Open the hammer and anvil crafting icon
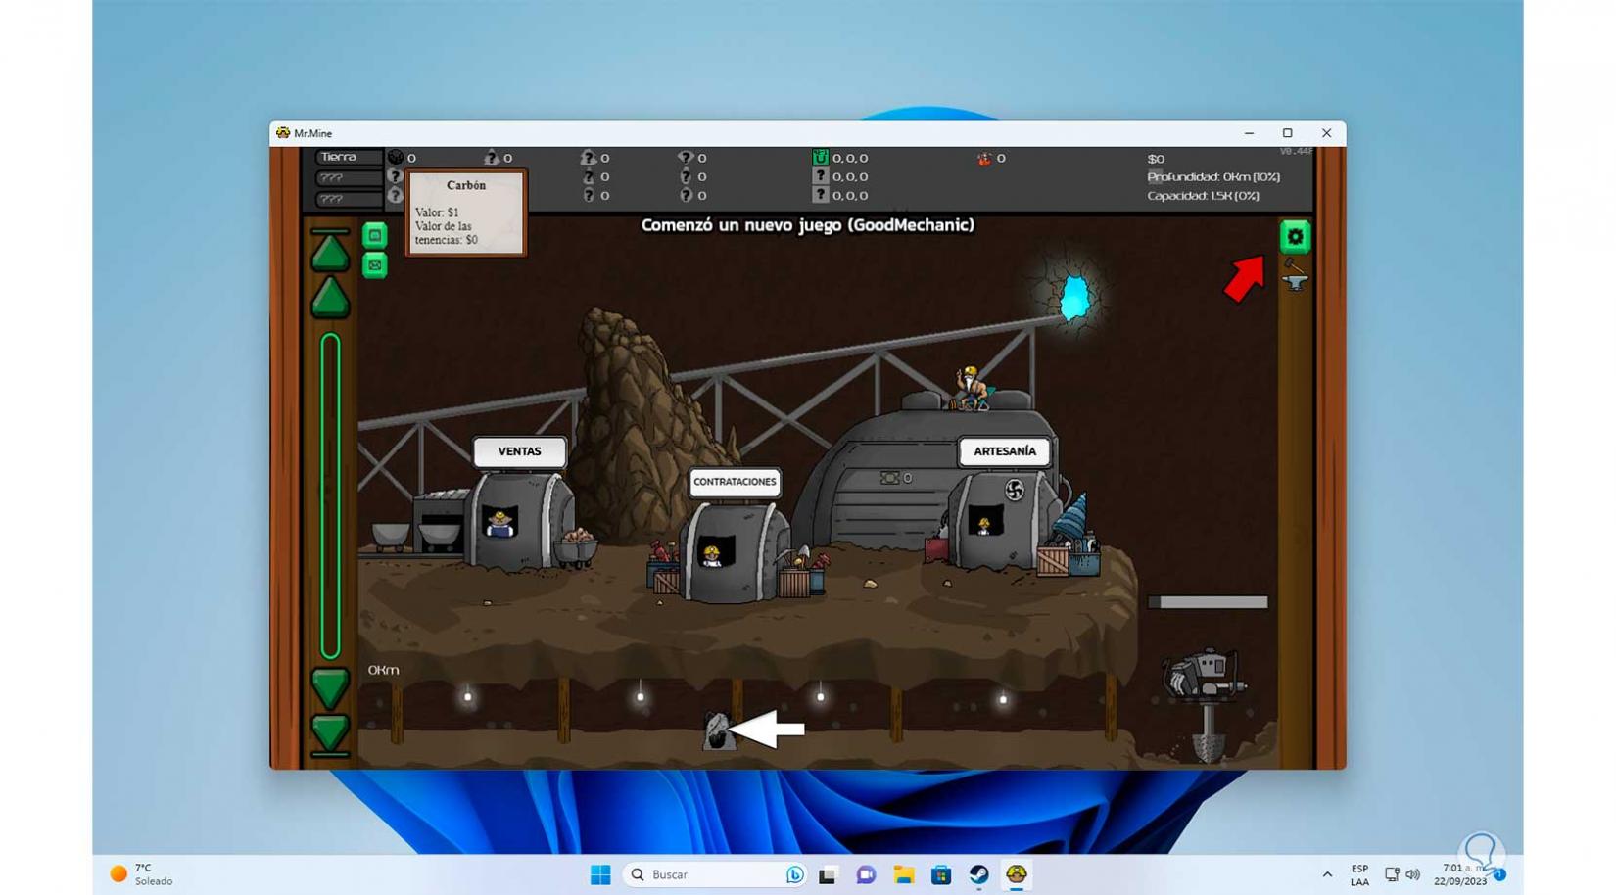 click(x=1295, y=275)
